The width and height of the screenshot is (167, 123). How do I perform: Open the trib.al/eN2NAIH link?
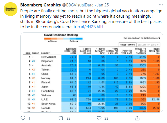pyautogui.click(x=88, y=27)
